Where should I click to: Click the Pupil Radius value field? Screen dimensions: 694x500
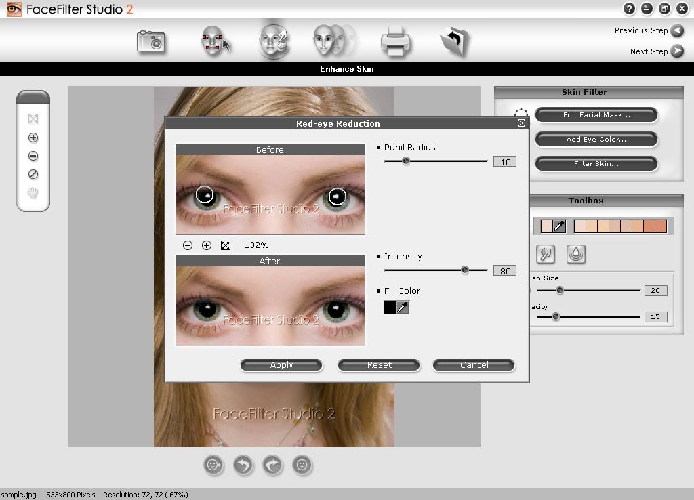pyautogui.click(x=505, y=162)
